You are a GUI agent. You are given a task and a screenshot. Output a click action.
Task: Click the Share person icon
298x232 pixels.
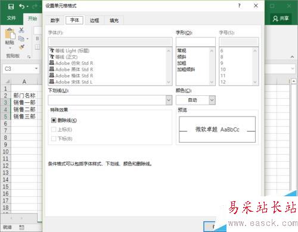[275, 18]
